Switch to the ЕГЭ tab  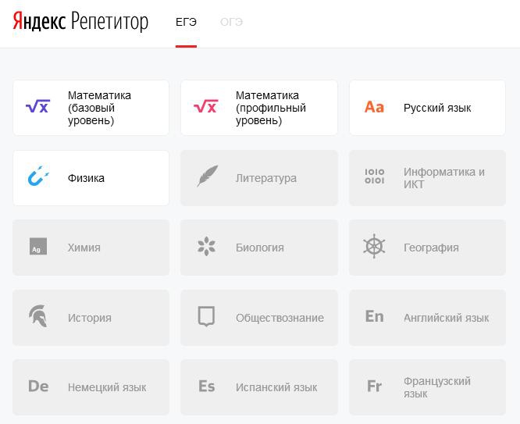(x=186, y=22)
